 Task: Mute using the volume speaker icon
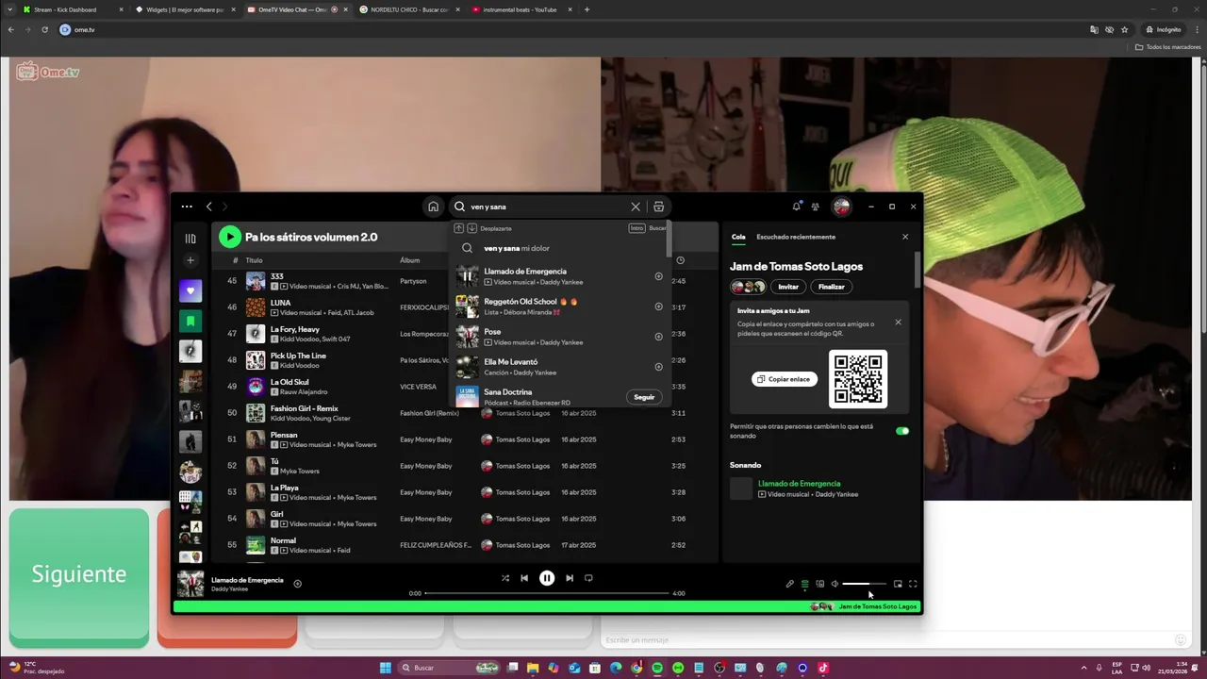point(835,584)
